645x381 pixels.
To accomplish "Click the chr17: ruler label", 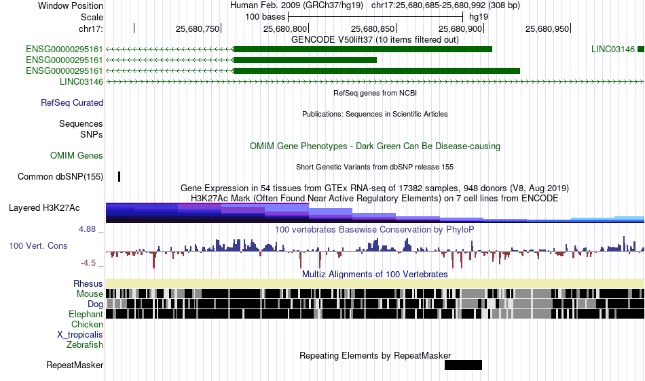I will [90, 28].
